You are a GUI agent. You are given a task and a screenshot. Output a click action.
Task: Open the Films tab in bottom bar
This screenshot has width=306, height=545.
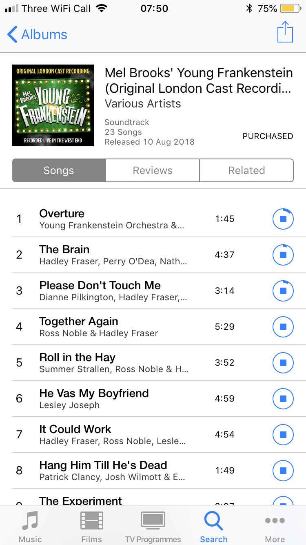(x=91, y=527)
